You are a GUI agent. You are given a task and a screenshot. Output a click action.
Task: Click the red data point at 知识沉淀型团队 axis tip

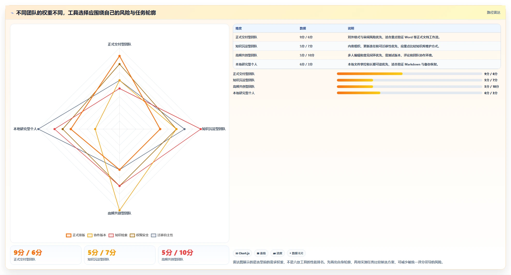pos(201,129)
